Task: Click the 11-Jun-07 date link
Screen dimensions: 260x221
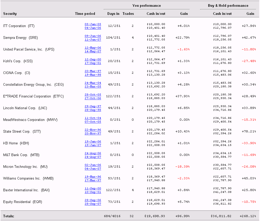Action: pos(93,40)
